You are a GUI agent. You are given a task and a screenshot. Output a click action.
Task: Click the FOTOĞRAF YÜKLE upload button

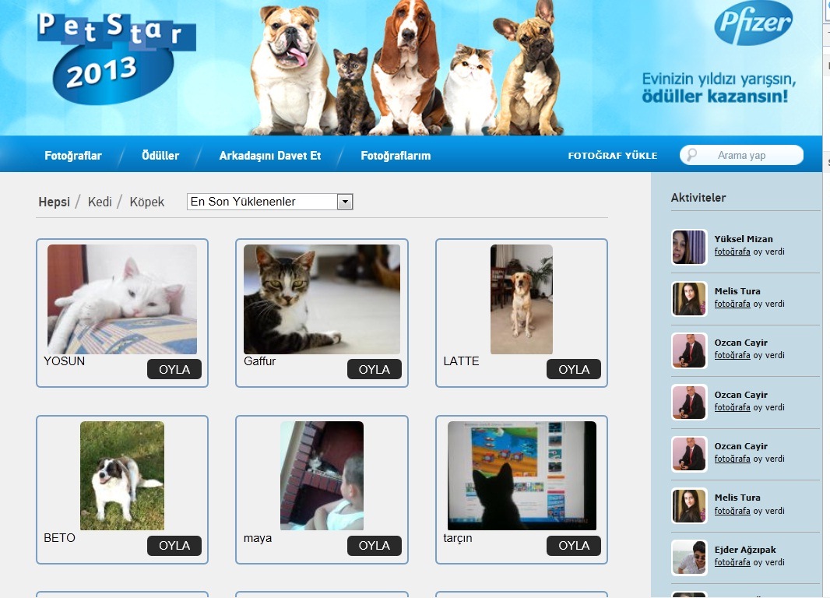[613, 156]
